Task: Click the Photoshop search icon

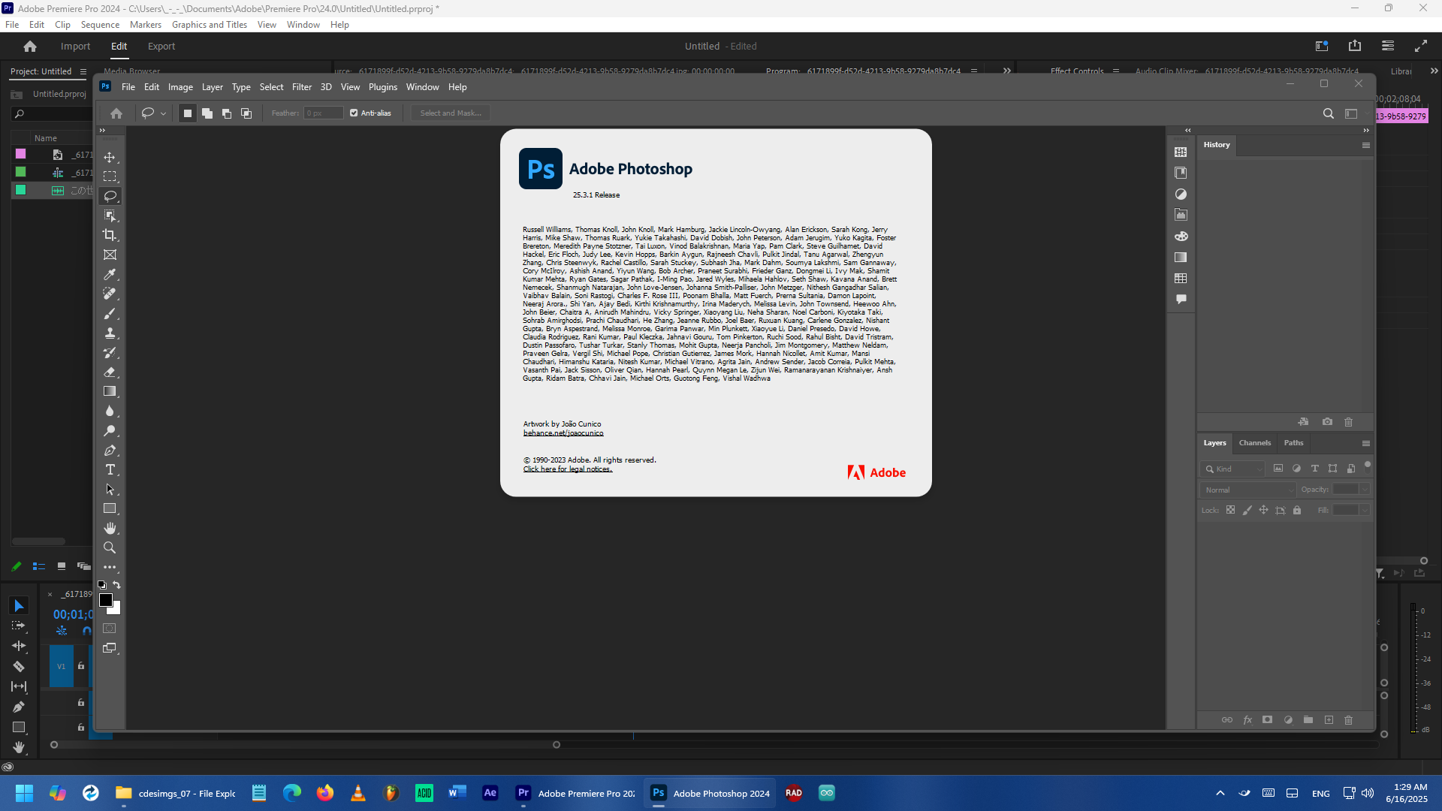Action: [x=1328, y=113]
